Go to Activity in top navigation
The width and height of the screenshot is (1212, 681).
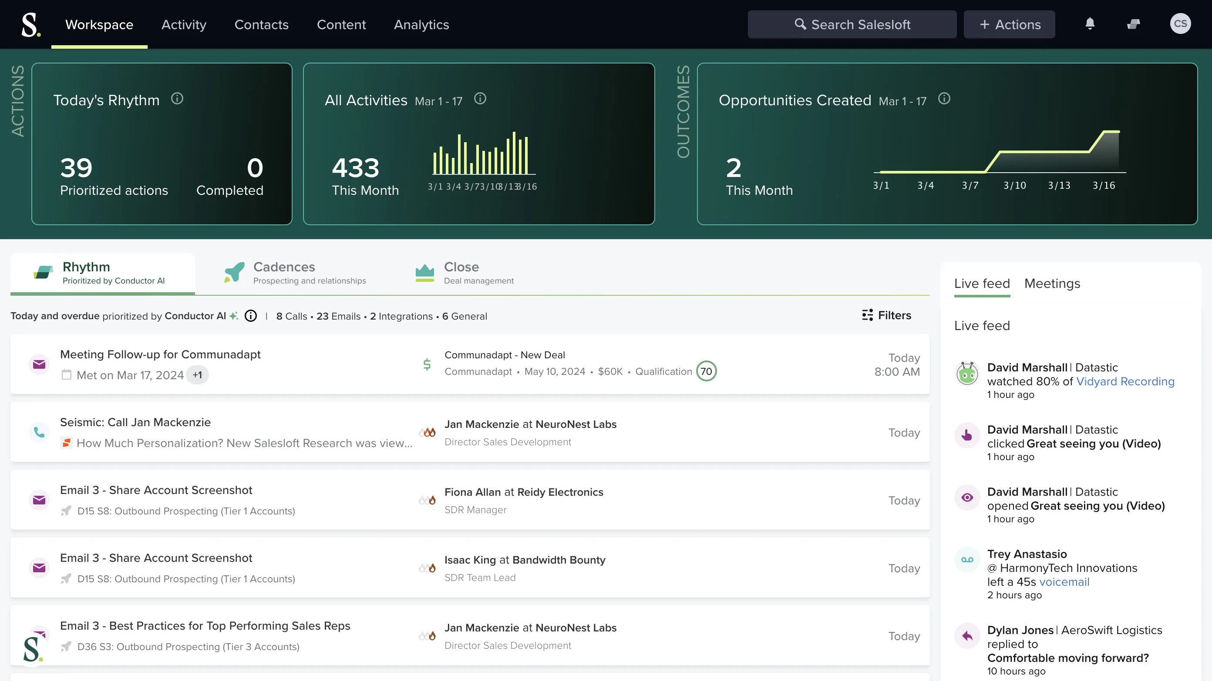184,24
